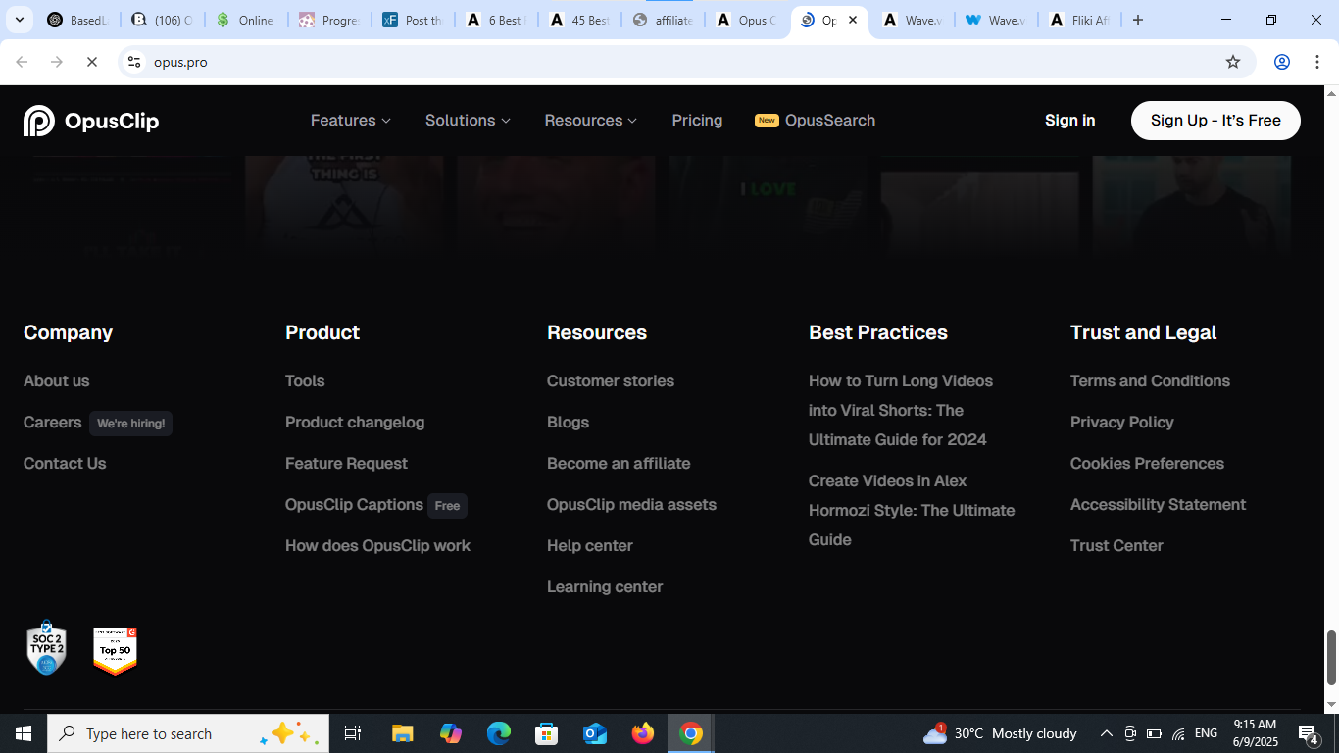Open the Help center link
This screenshot has height=753, width=1339.
click(x=590, y=546)
